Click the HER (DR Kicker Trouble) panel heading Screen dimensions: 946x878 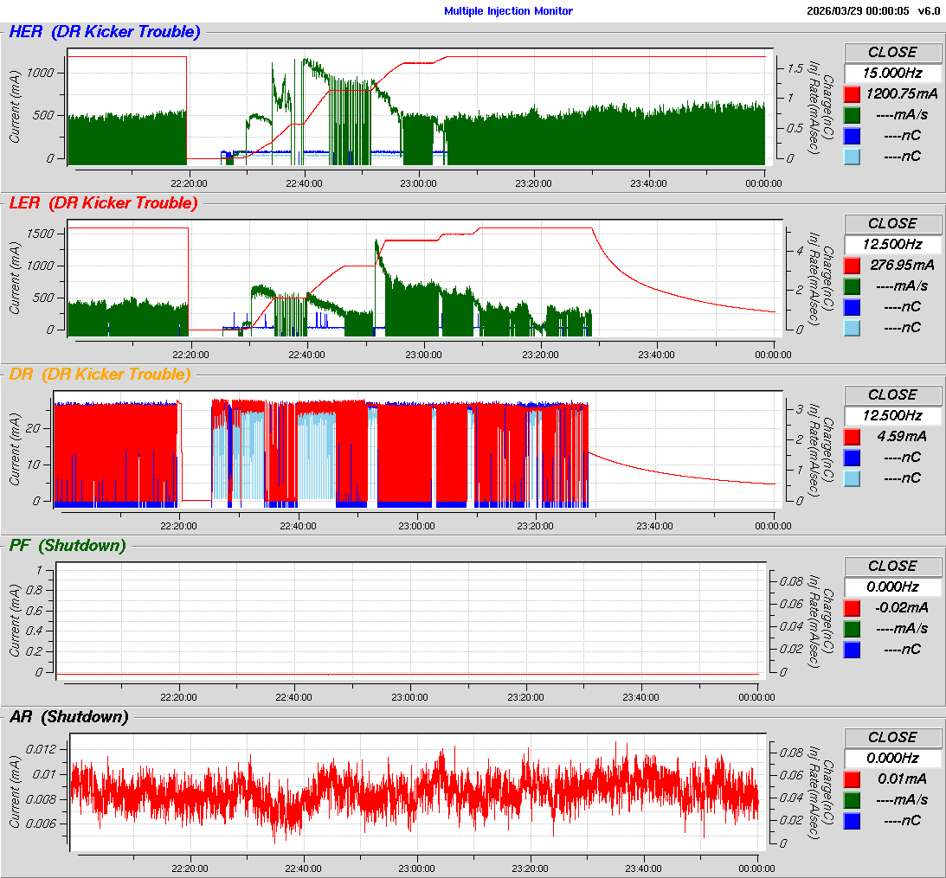pos(105,32)
